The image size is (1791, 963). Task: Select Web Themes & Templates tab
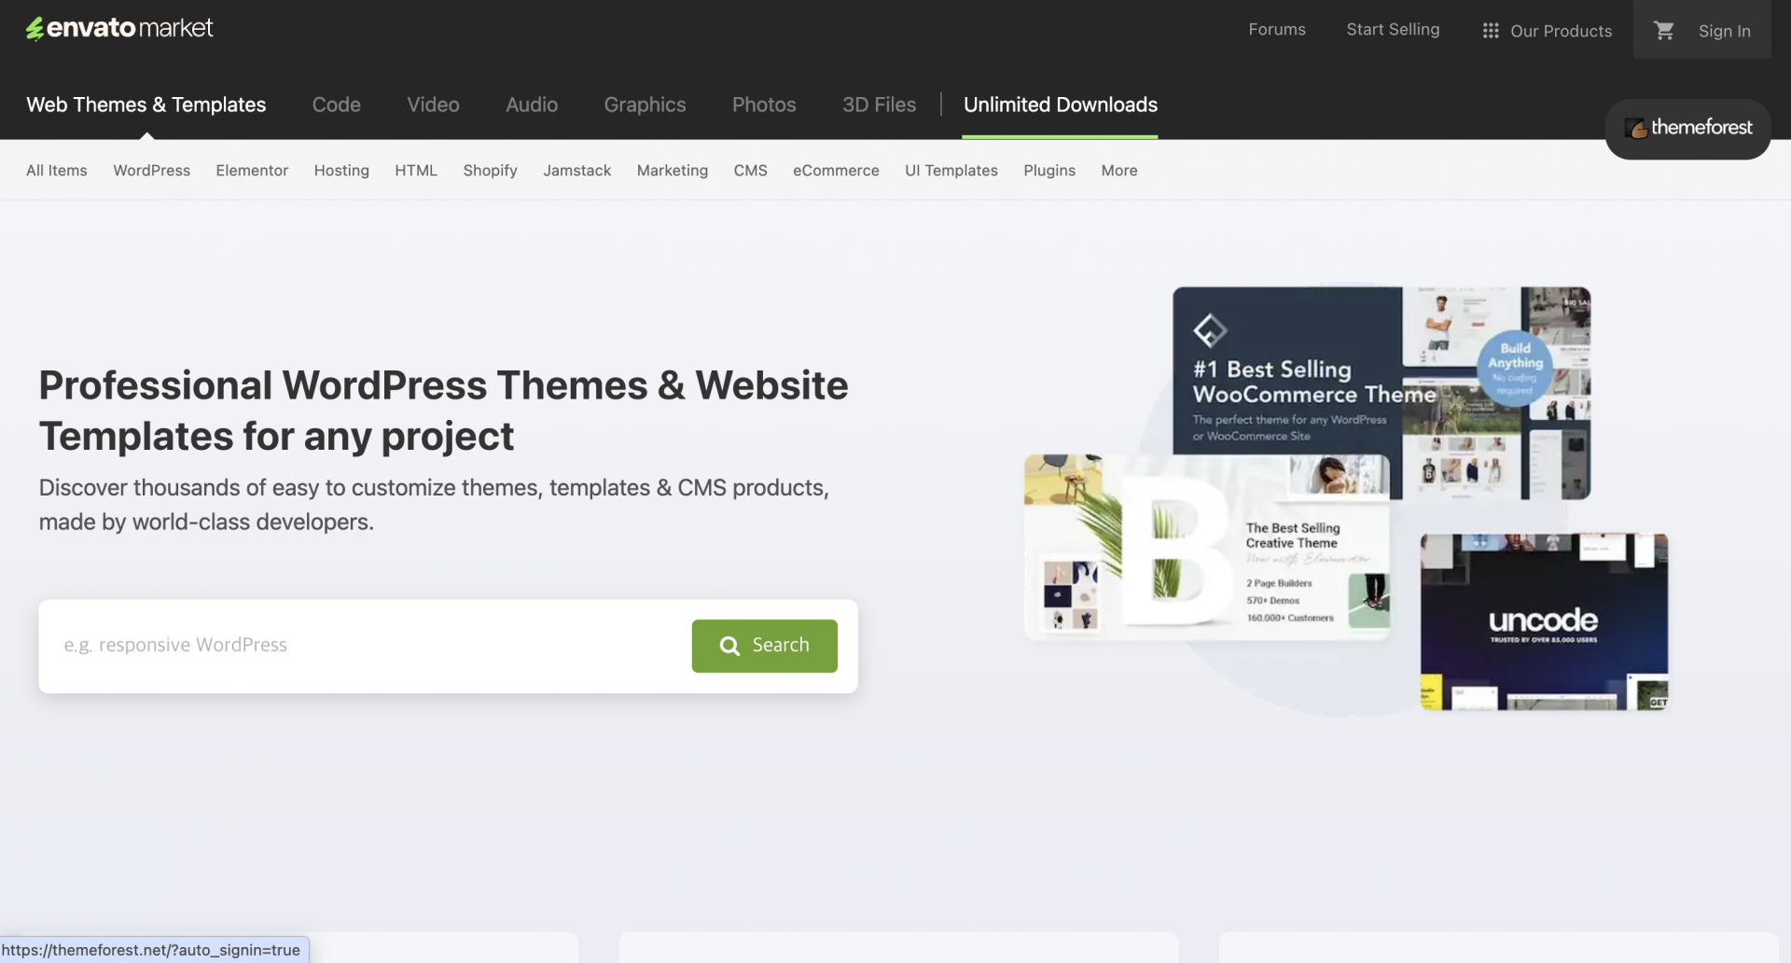(146, 105)
